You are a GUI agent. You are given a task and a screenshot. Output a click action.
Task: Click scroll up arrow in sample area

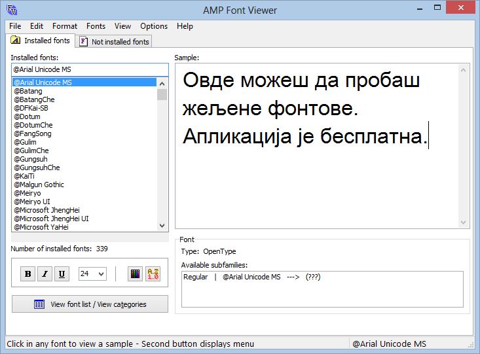point(463,69)
